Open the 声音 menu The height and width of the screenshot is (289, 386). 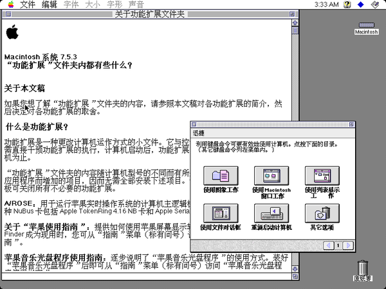coord(136,4)
